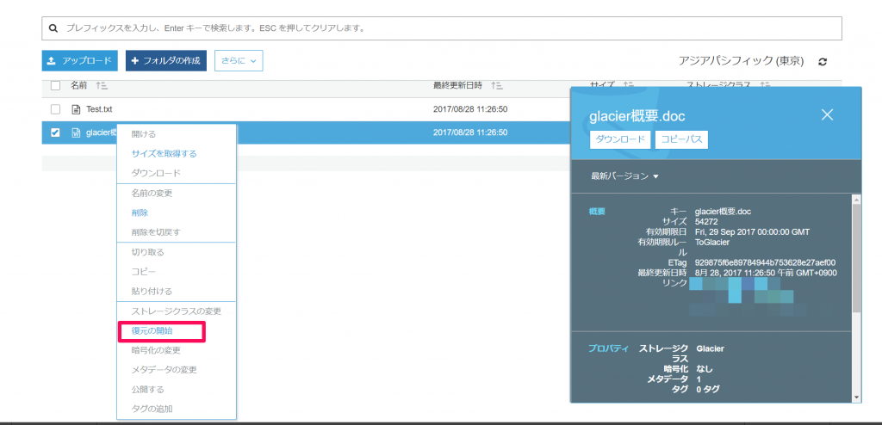Choose 名前の変更 in the context menu
Screen dimensions: 882x425
coord(152,194)
